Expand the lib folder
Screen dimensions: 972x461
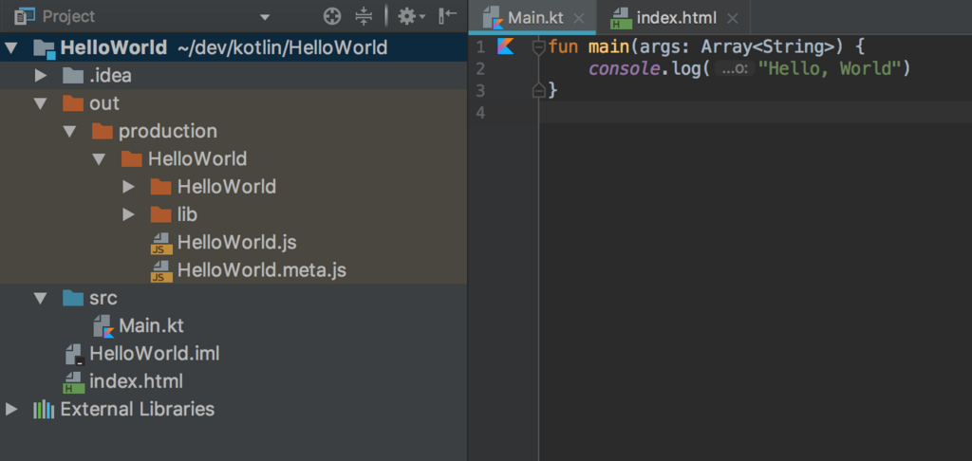128,214
